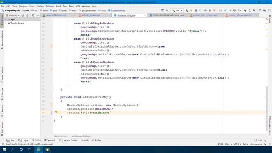Open the Tab indent setting in the status bar
The width and height of the screenshot is (272, 153).
pos(245,144)
